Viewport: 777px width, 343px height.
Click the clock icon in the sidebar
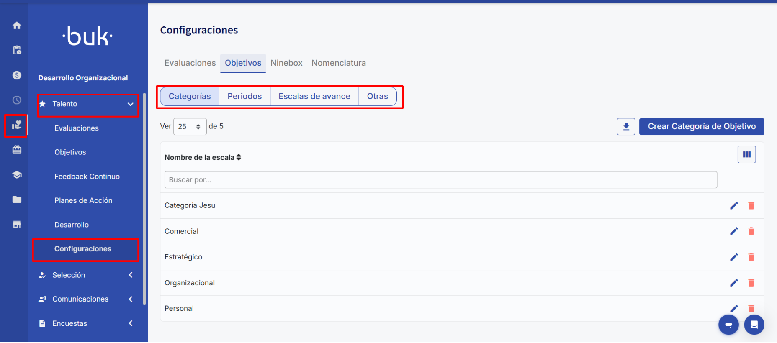coord(17,100)
